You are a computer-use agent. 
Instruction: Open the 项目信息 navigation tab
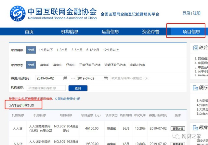[x=191, y=32]
